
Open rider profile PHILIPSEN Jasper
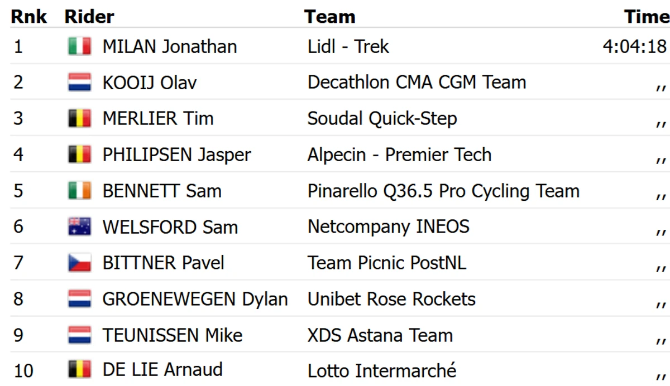pos(177,155)
